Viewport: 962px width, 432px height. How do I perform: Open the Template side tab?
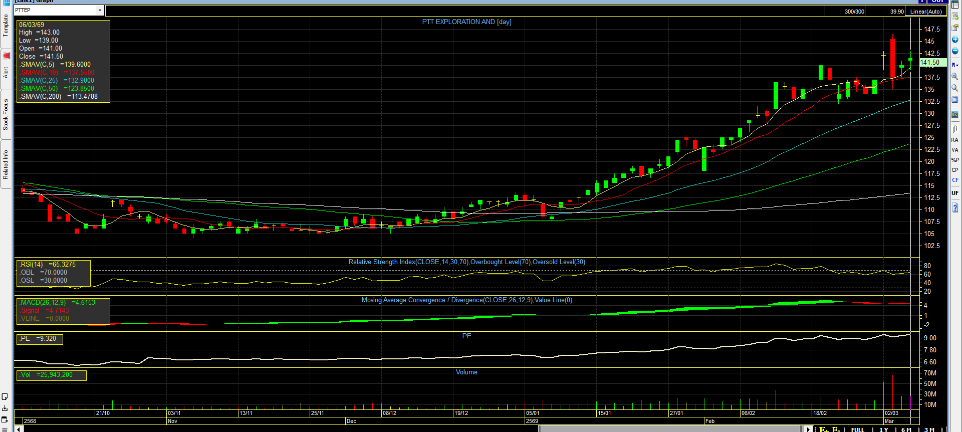coord(6,25)
